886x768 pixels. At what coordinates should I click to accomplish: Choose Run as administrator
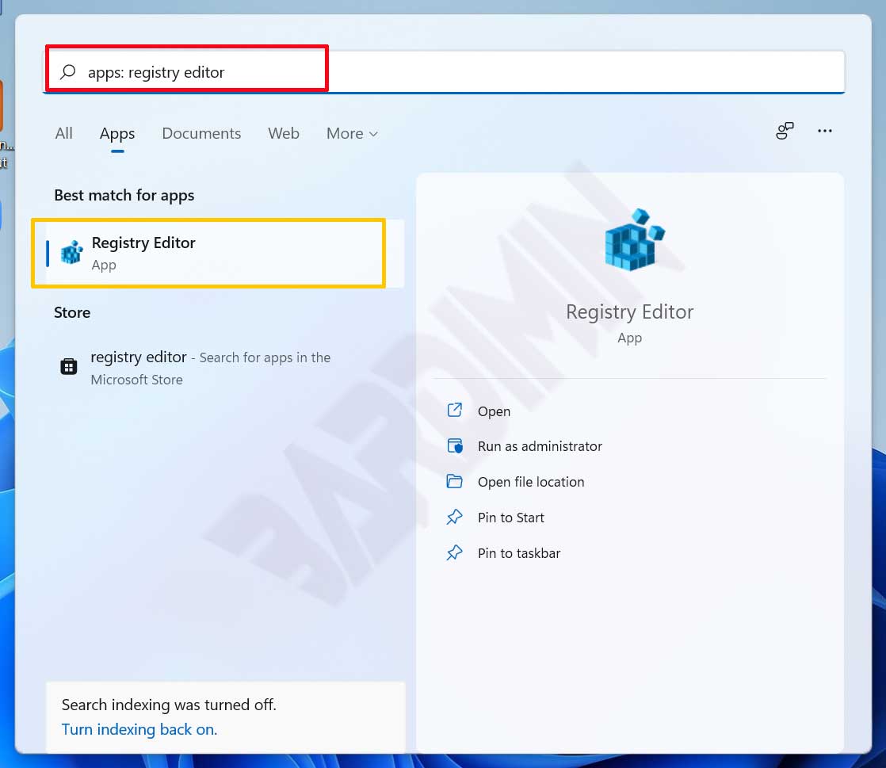(540, 446)
